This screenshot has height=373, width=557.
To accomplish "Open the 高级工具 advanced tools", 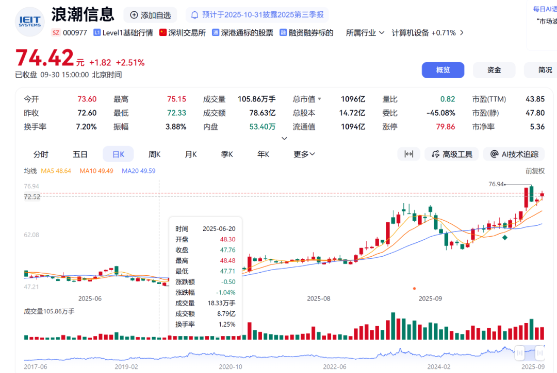I will pyautogui.click(x=452, y=154).
